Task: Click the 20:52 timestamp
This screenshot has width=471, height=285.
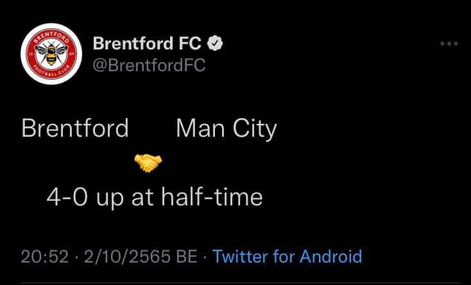Action: (45, 257)
